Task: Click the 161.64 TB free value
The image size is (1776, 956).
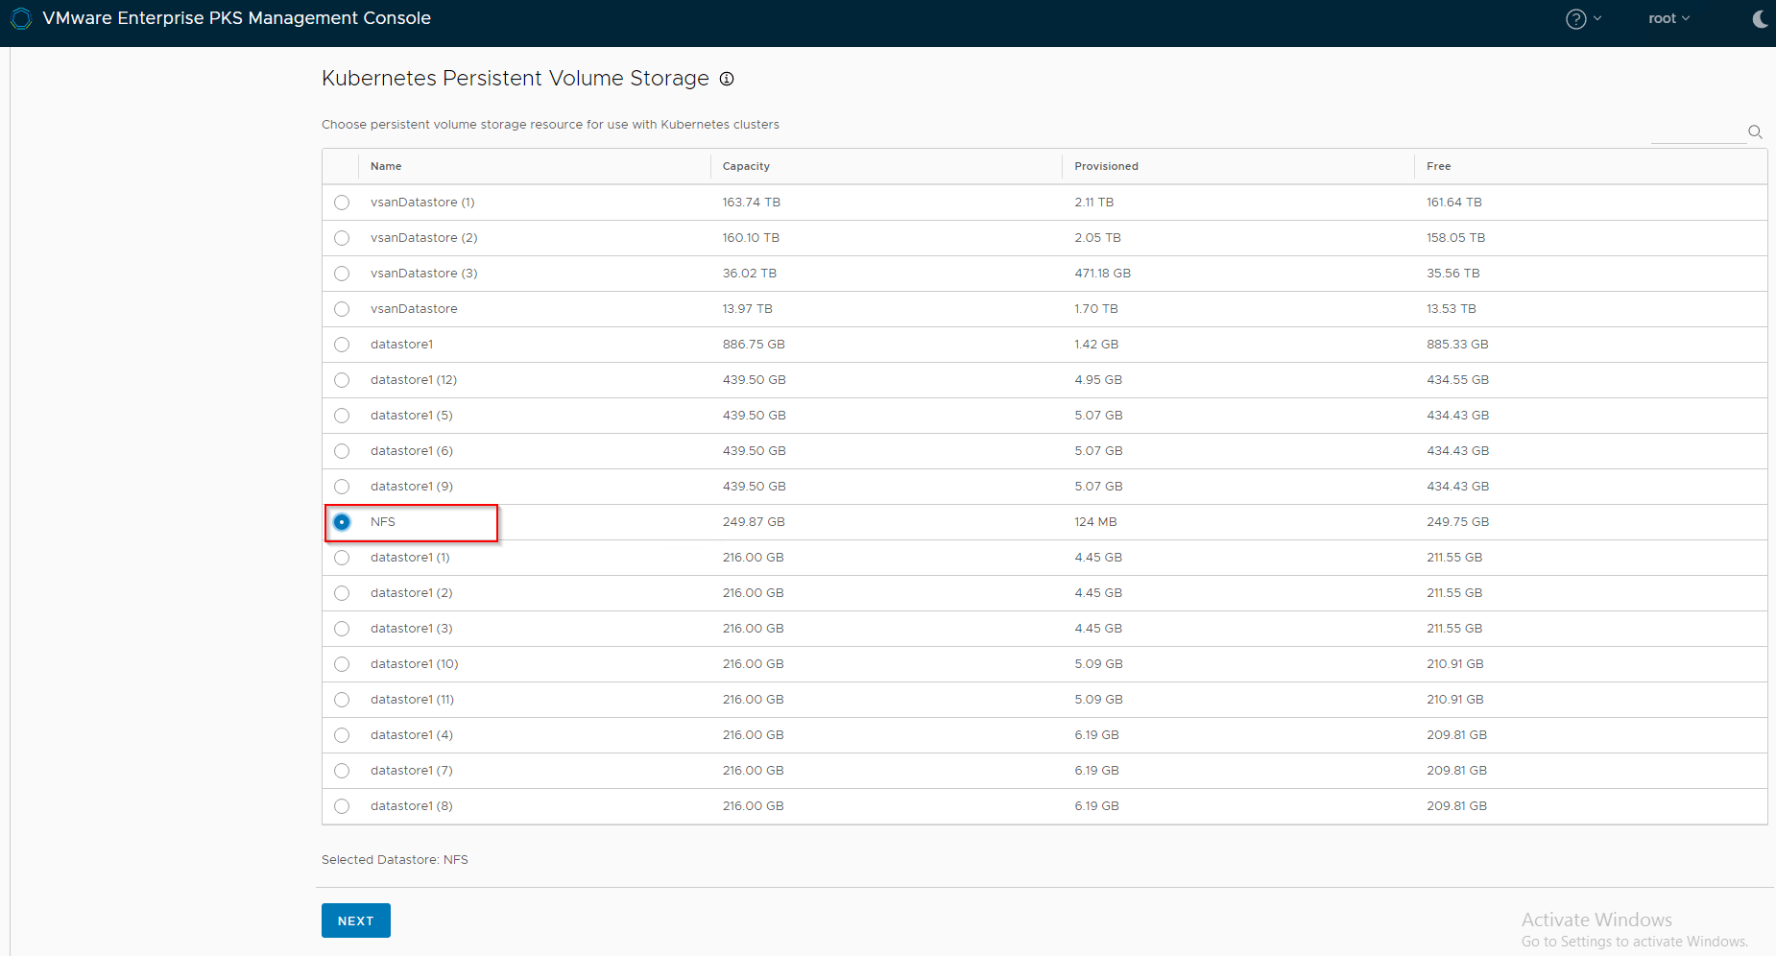Action: pyautogui.click(x=1454, y=203)
